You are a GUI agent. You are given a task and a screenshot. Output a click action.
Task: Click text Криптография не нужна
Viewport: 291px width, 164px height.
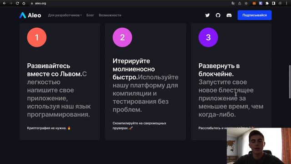click(47, 128)
